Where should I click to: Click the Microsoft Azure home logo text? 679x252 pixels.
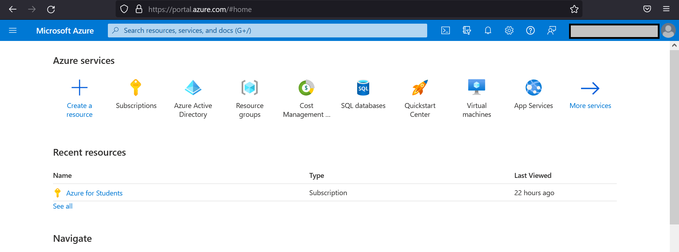(65, 31)
